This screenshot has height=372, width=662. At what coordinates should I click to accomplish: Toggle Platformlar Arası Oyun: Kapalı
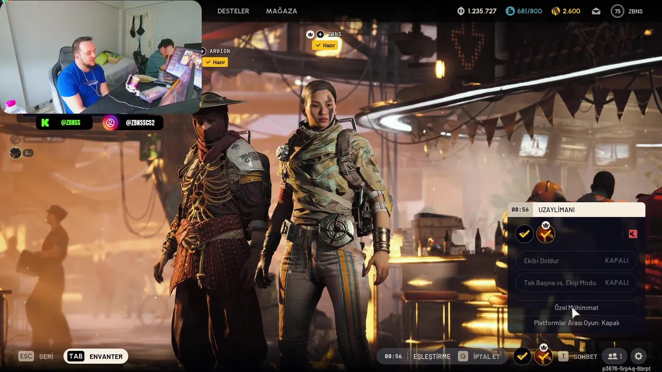pyautogui.click(x=576, y=322)
